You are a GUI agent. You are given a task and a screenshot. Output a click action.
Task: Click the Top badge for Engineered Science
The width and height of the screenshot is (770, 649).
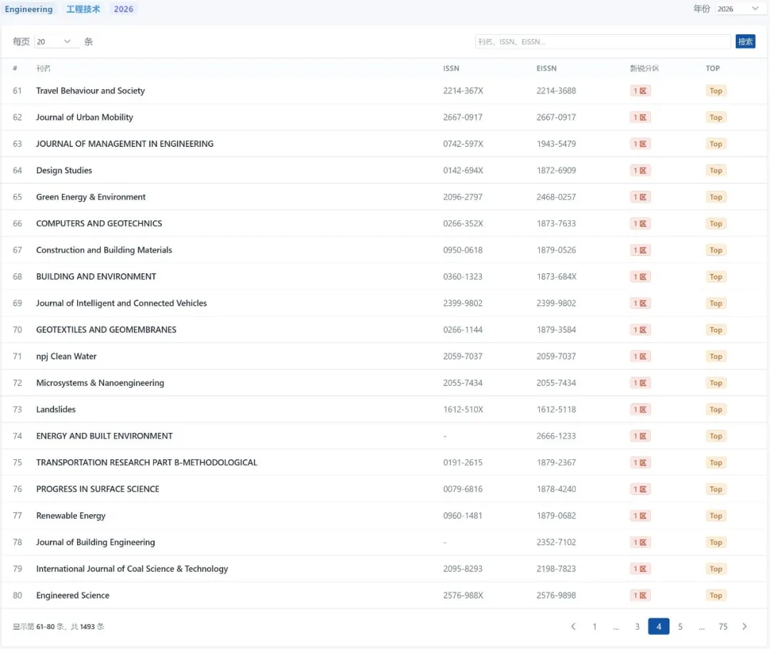coord(716,596)
